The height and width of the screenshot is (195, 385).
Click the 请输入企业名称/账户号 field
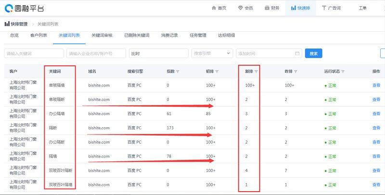[96, 53]
